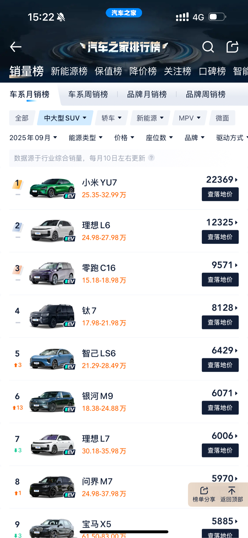Tap arrow next to 22369 sales figure
The height and width of the screenshot is (538, 248).
[236, 180]
